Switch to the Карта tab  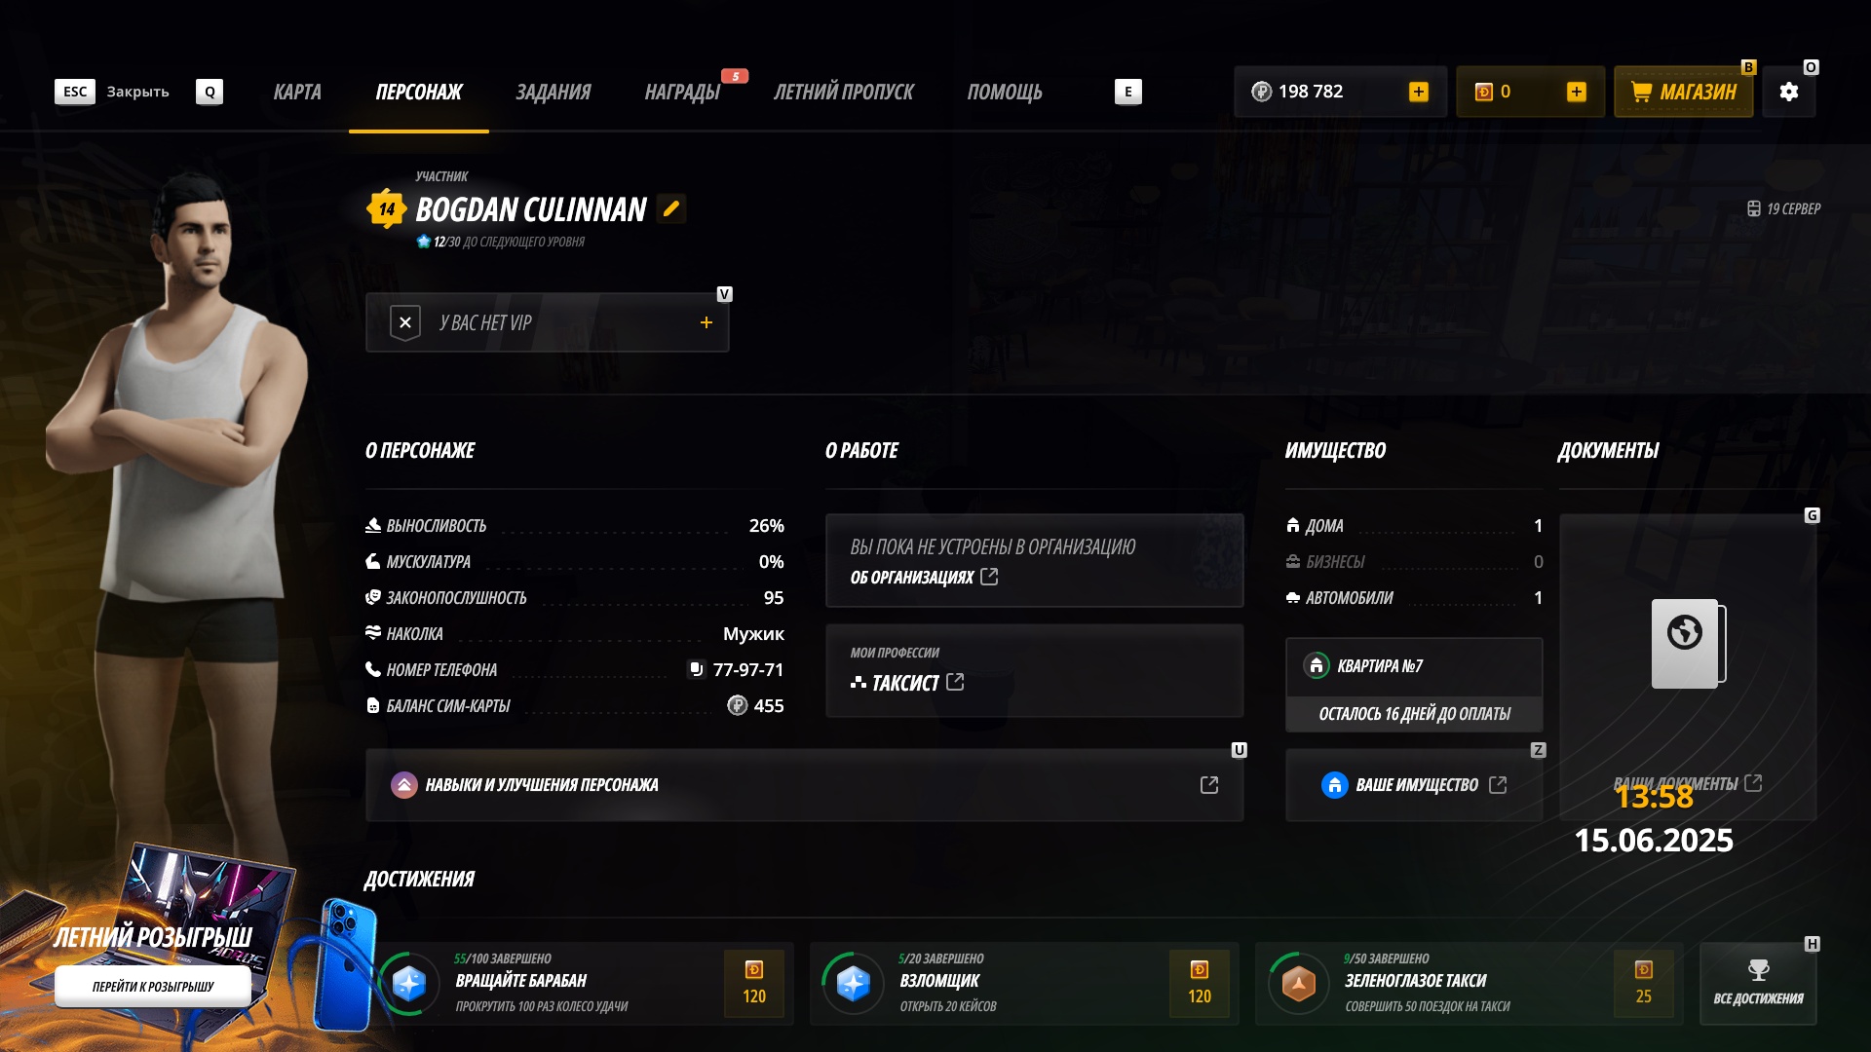pos(297,92)
